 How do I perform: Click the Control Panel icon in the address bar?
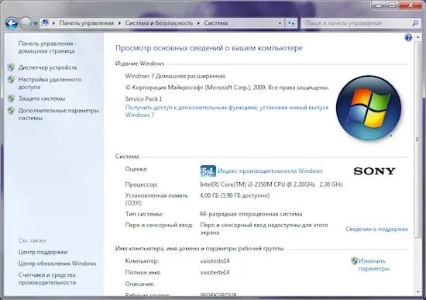(x=46, y=22)
